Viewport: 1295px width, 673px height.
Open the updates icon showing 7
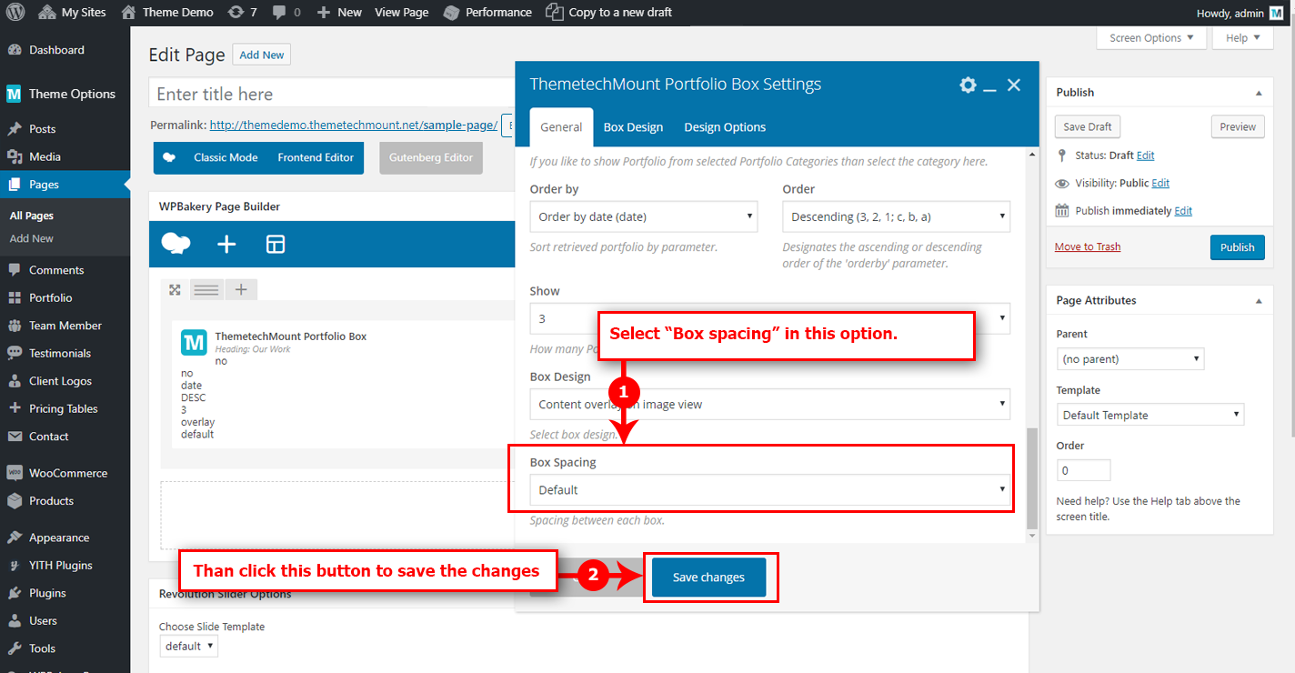[x=242, y=13]
